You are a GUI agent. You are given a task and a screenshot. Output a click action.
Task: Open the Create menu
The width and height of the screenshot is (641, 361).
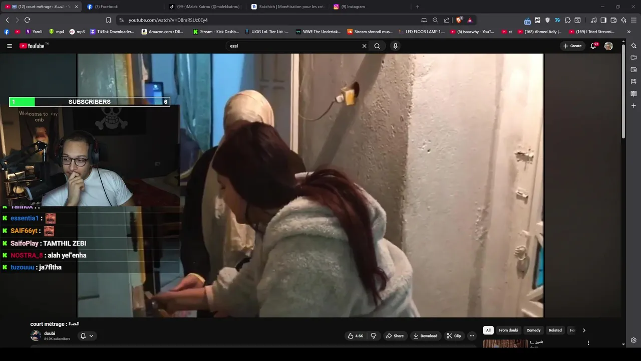point(572,46)
